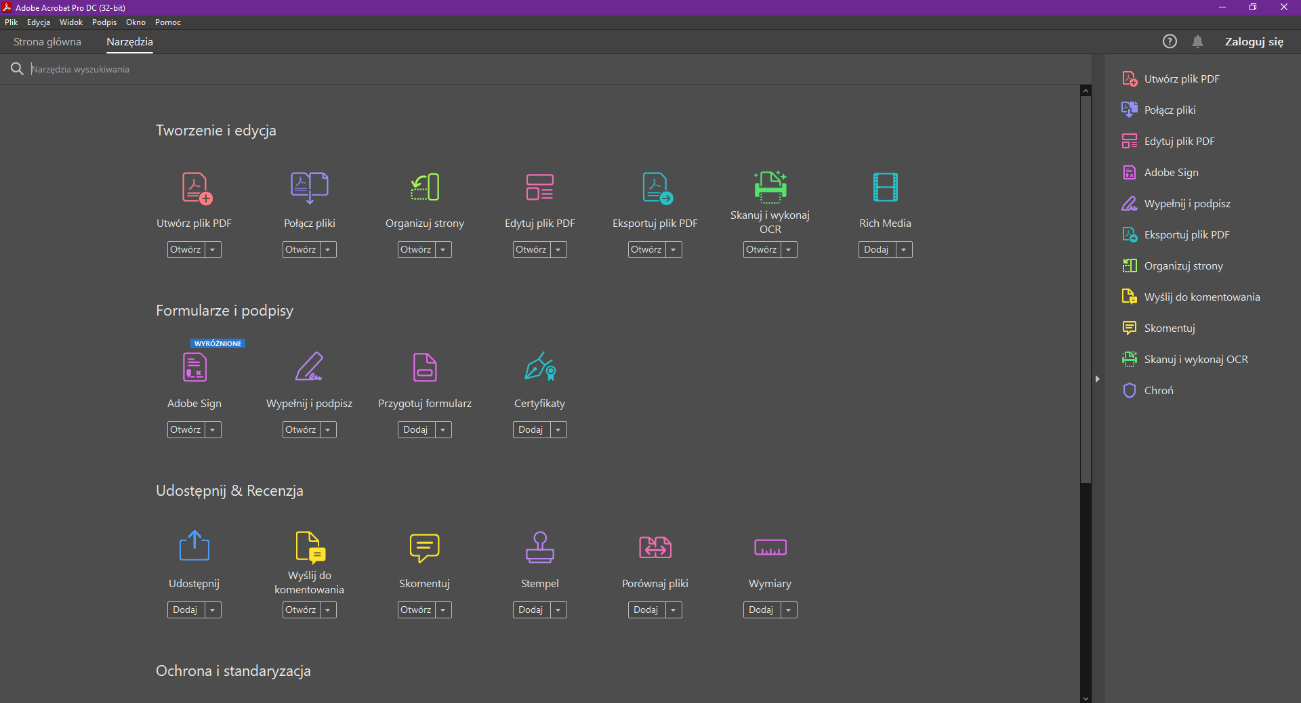Open the Plik menu
The height and width of the screenshot is (703, 1301).
coord(12,22)
